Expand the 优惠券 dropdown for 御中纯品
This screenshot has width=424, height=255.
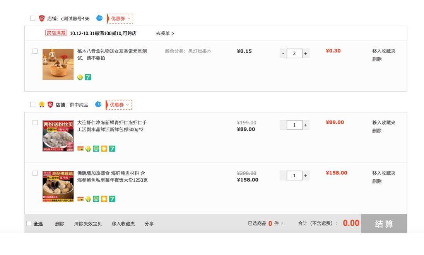(x=119, y=105)
